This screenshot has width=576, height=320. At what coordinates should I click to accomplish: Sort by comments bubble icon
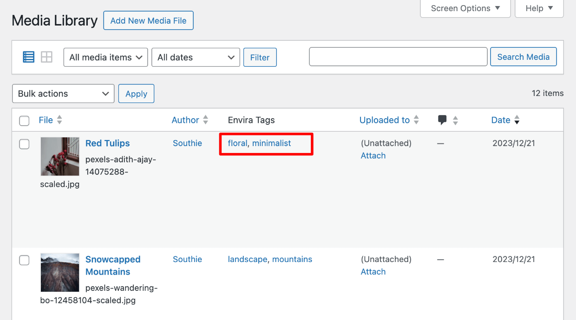[442, 120]
